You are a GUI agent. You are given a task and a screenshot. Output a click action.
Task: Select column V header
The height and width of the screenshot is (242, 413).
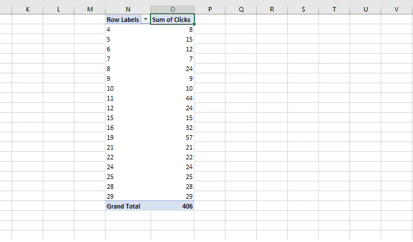tap(397, 9)
